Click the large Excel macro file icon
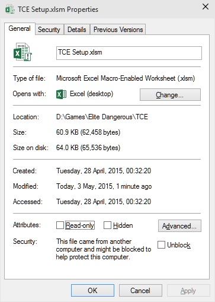The image size is (215, 302). 23,52
